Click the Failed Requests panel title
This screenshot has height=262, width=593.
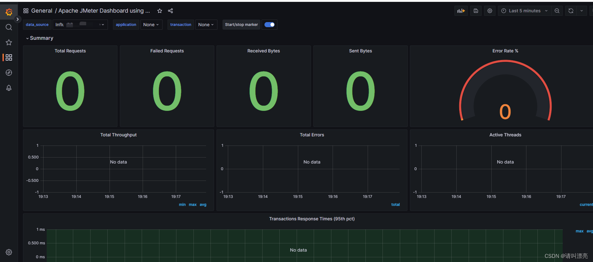(167, 51)
